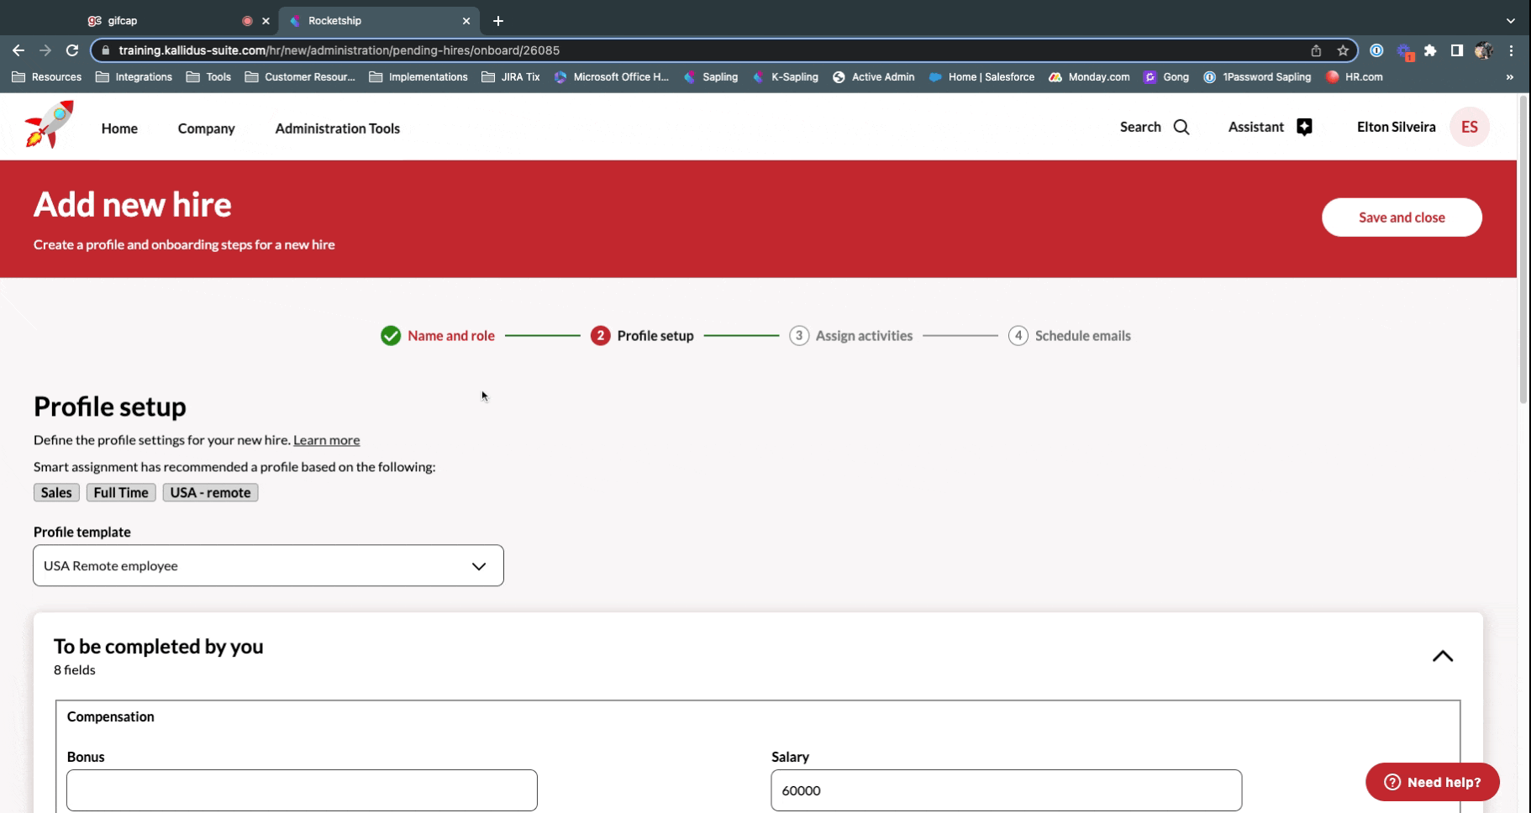Open the Administration Tools menu
The width and height of the screenshot is (1531, 813).
337,129
